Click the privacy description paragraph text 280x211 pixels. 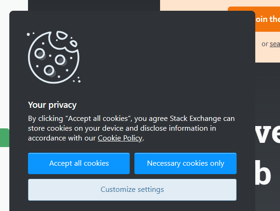[x=131, y=128]
